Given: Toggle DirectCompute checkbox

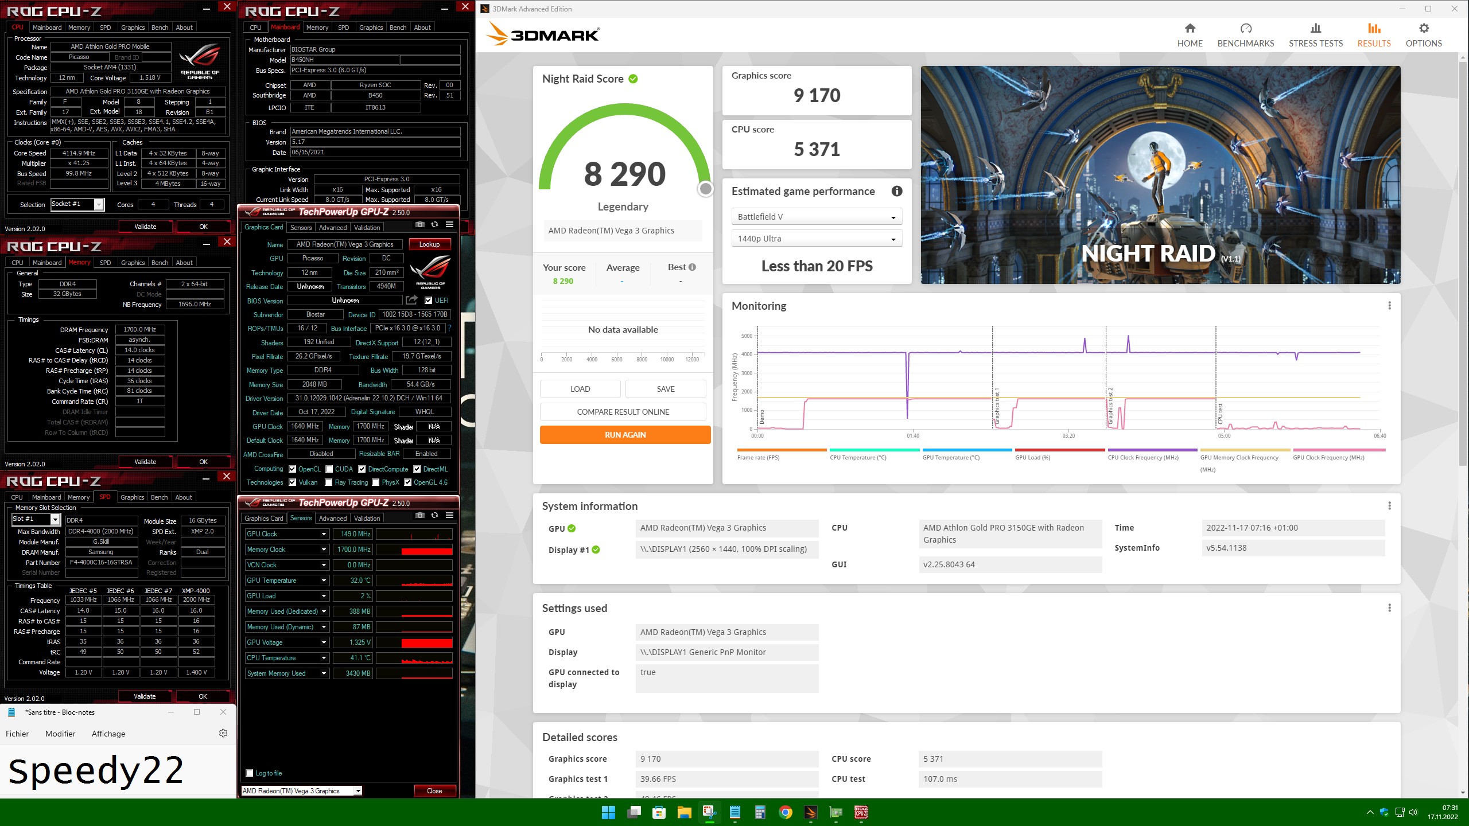Looking at the screenshot, I should (x=362, y=469).
